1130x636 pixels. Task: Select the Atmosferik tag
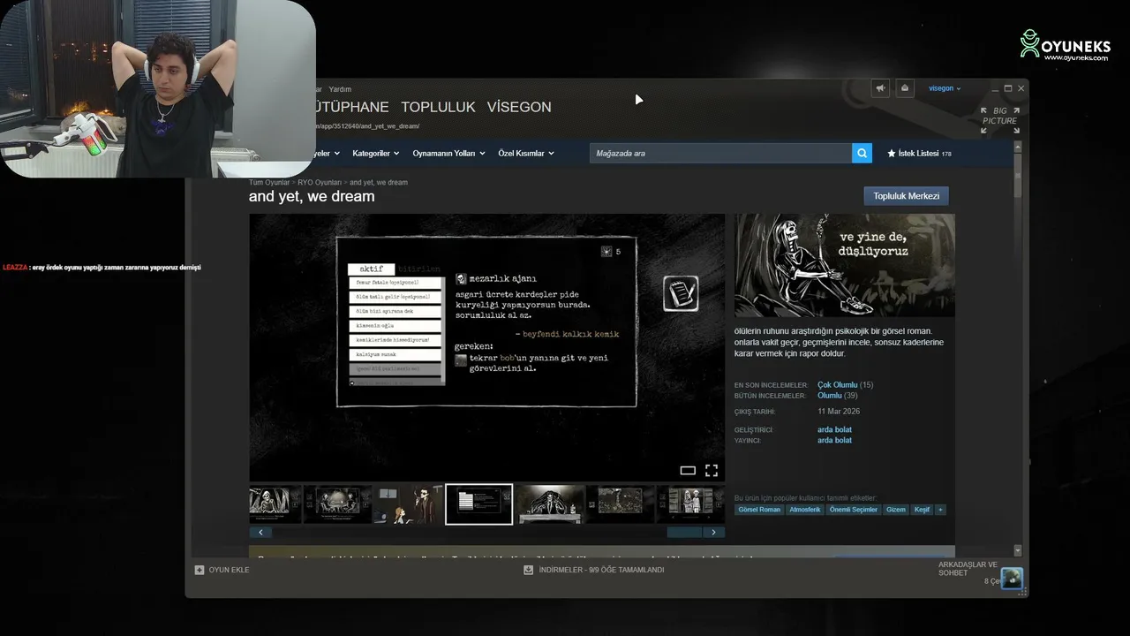point(805,510)
